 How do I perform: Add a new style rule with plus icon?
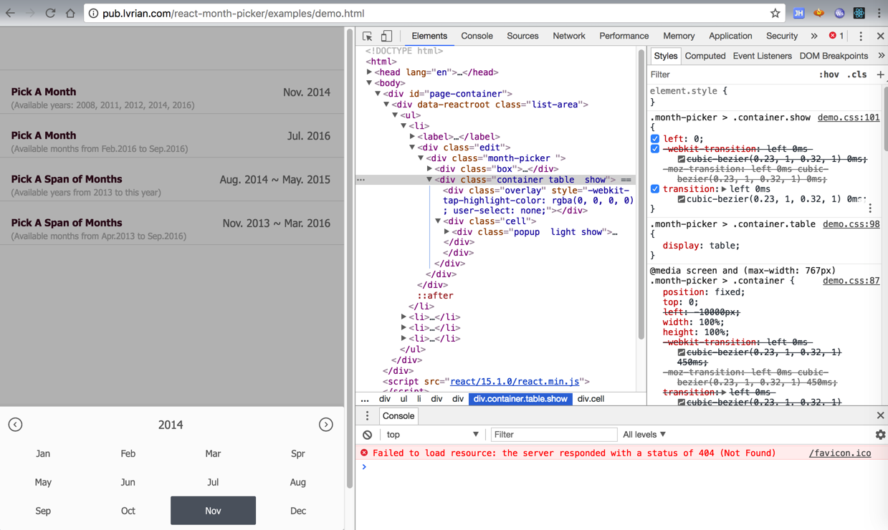(x=880, y=74)
